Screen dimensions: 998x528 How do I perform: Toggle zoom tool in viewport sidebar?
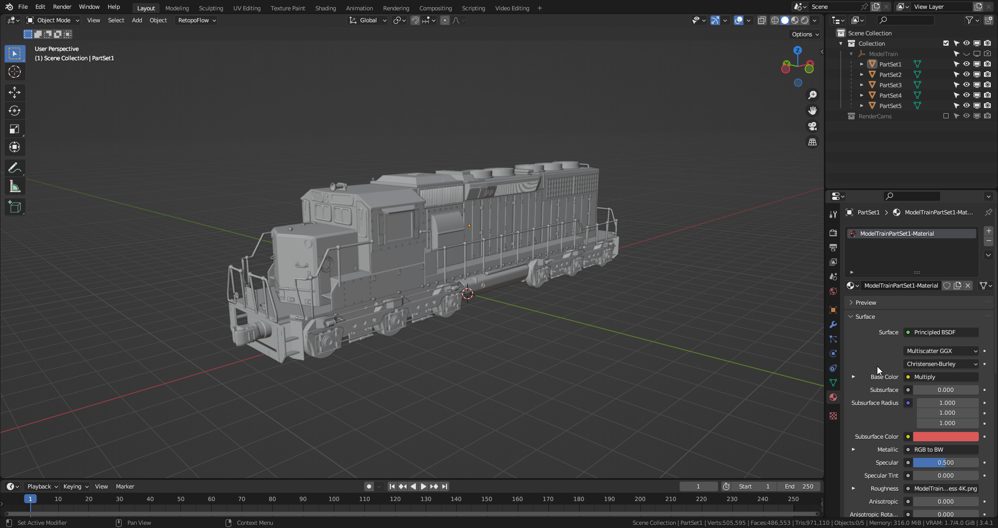point(812,94)
